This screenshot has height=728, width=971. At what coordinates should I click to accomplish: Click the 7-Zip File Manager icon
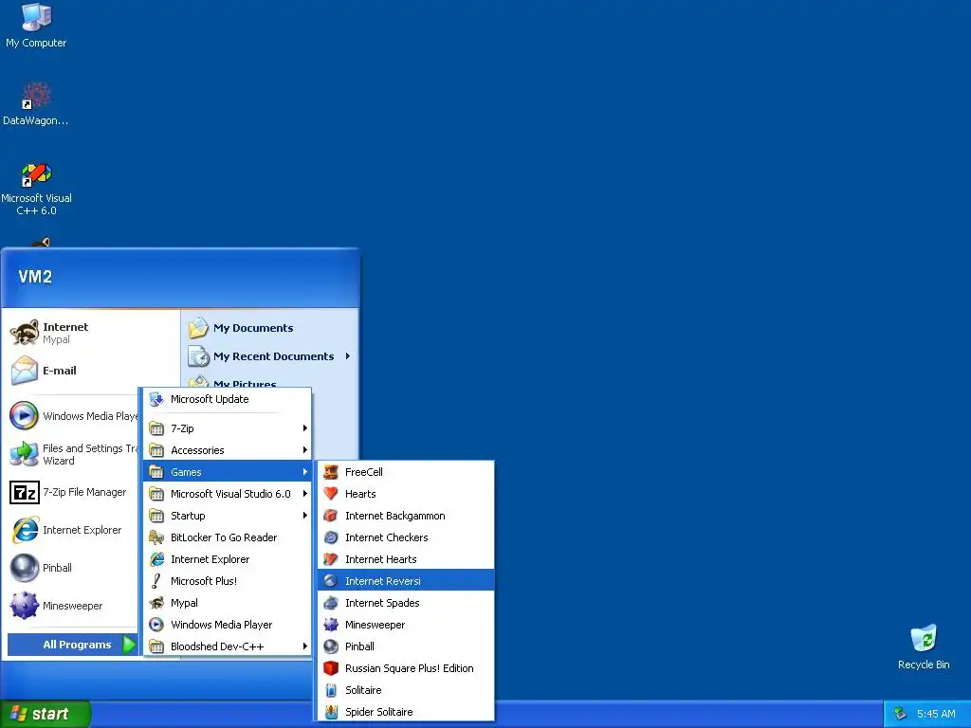[x=25, y=492]
